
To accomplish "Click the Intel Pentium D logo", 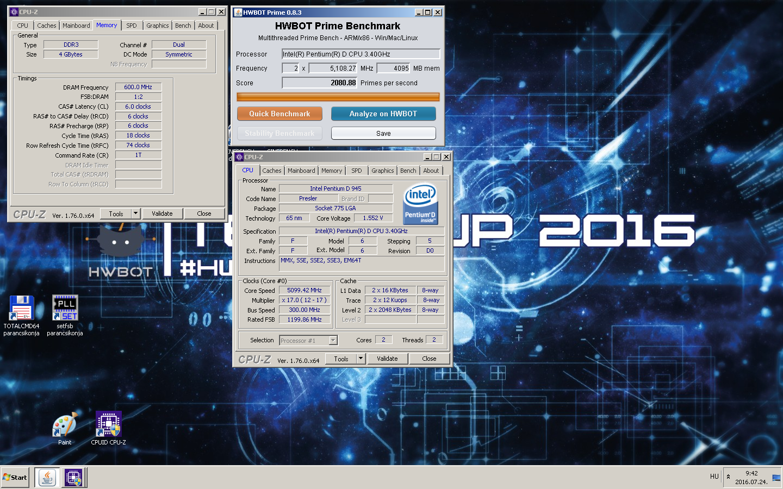I will pyautogui.click(x=421, y=204).
